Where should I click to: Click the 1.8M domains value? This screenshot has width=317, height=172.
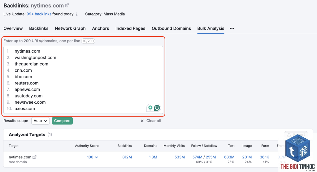coord(153,157)
